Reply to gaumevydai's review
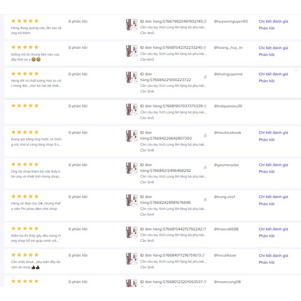The image size is (301, 301). pos(267,171)
